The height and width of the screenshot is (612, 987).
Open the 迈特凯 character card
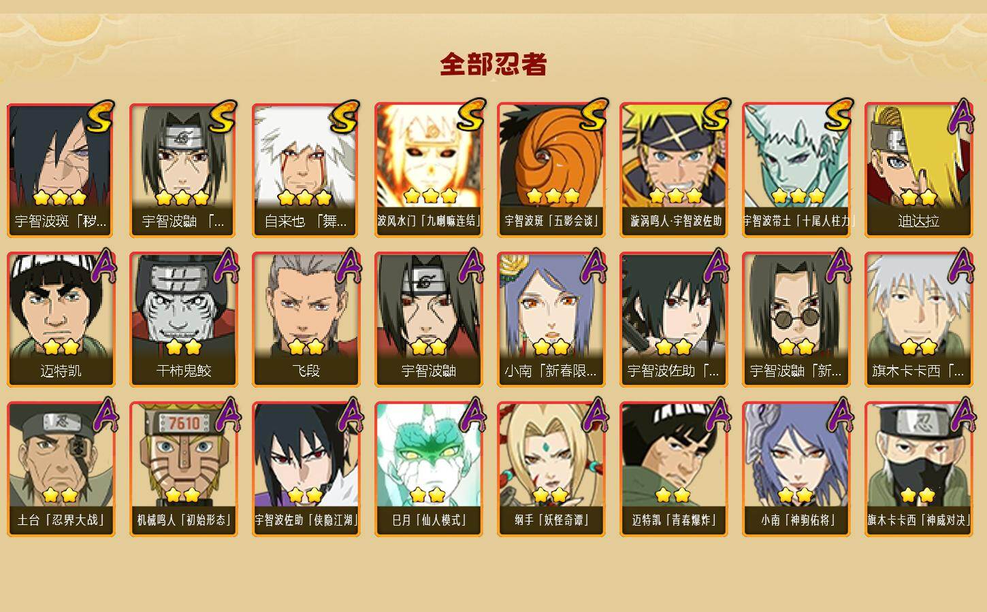coord(61,320)
